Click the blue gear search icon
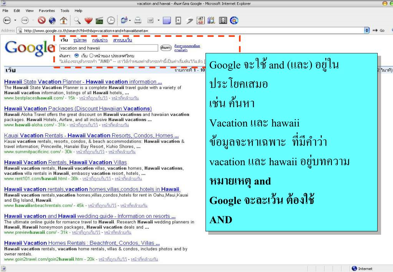 tap(234, 20)
